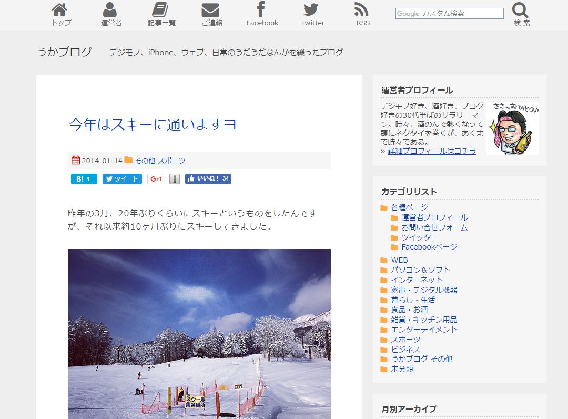Open the 記事一覧 book icon
This screenshot has width=568, height=419.
click(160, 11)
